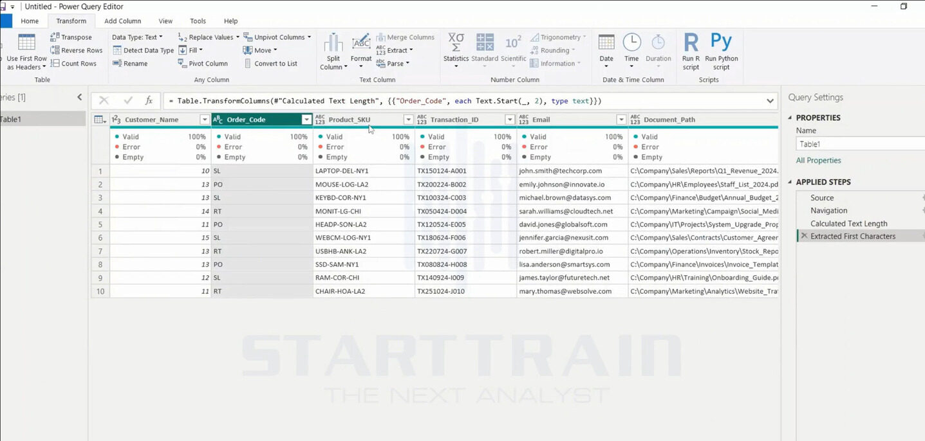The width and height of the screenshot is (925, 441).
Task: Switch to the Add Column tab
Action: coord(123,21)
